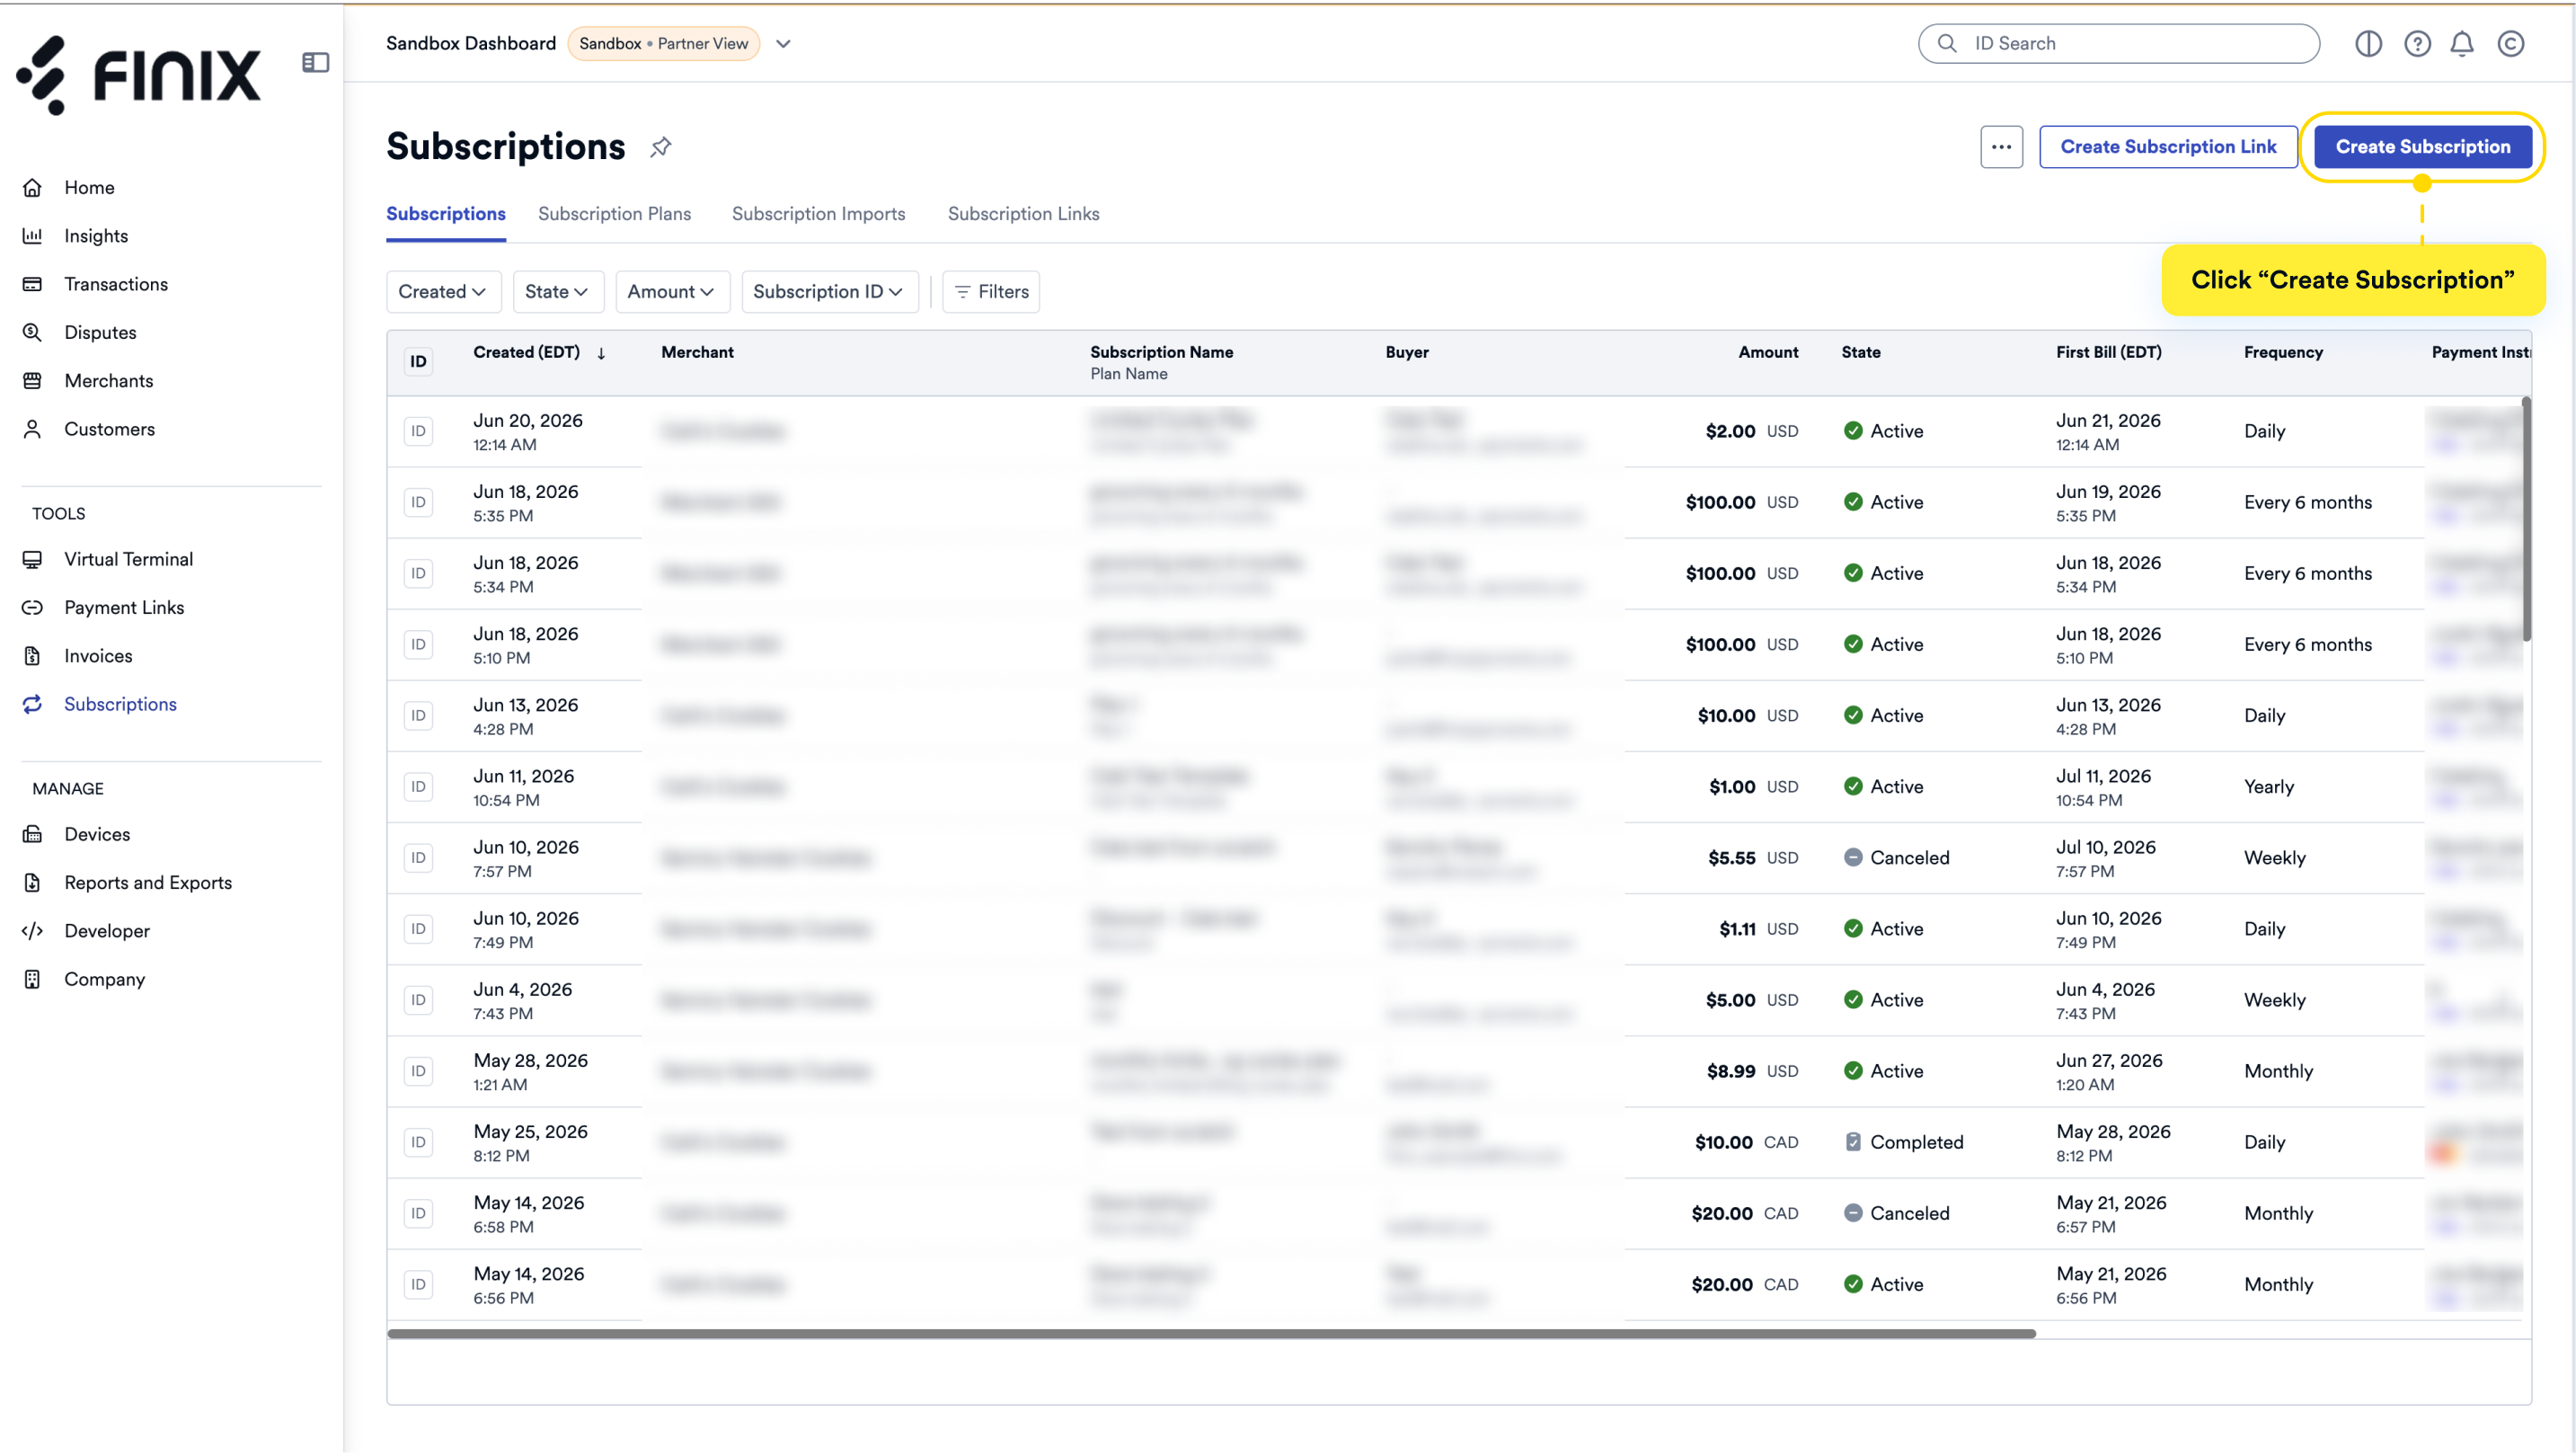
Task: Switch to Subscriptions tab
Action: 446,213
